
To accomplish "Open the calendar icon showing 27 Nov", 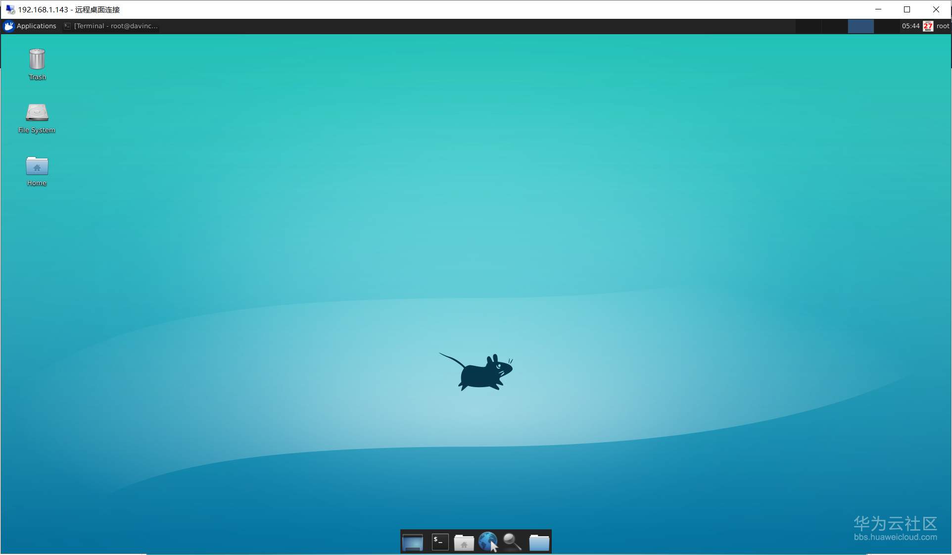I will click(x=928, y=26).
